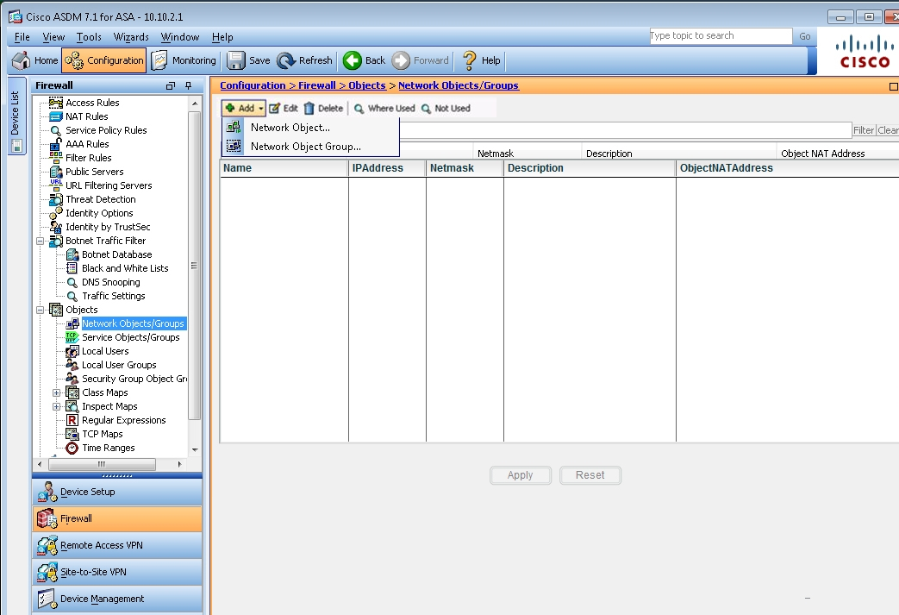Select Service Policy Rules tree item

(x=106, y=130)
